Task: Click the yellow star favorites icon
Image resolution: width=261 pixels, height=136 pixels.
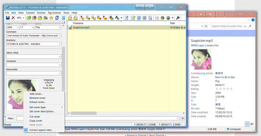Action: (51, 18)
